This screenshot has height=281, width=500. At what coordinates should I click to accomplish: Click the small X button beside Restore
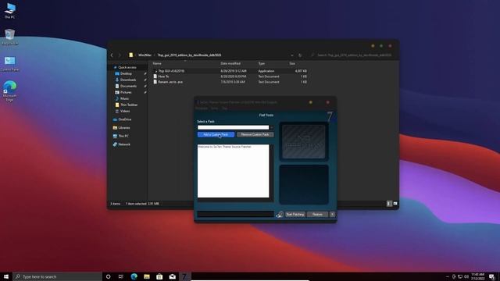[x=332, y=215]
